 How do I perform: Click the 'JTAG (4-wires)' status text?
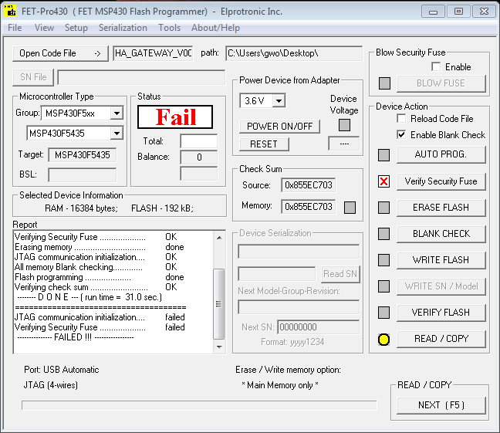point(51,385)
